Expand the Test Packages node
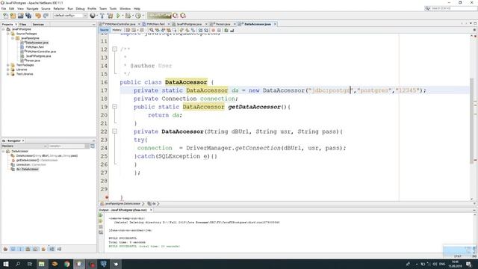The image size is (478, 269). [8, 65]
